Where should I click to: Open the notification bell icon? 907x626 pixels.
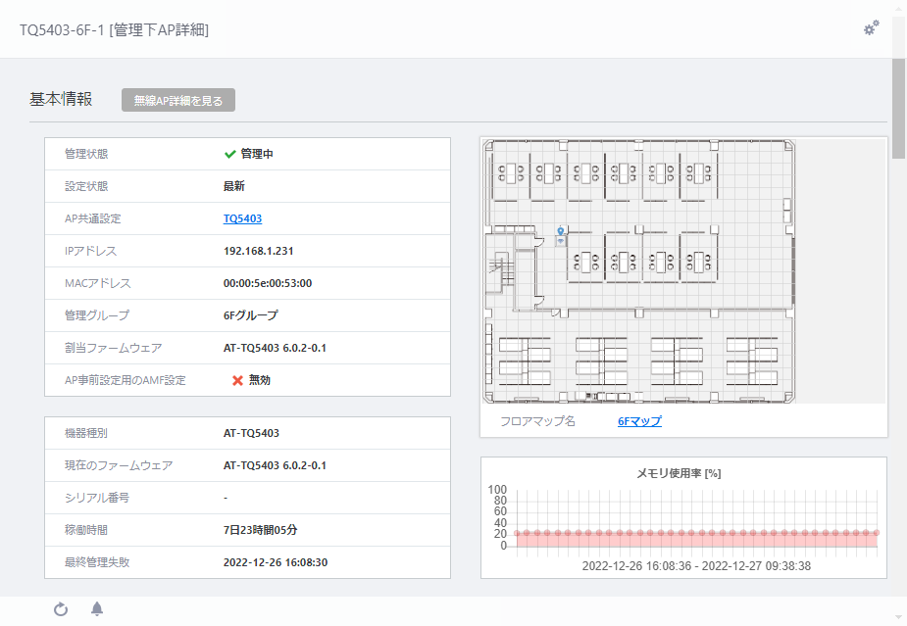click(97, 608)
